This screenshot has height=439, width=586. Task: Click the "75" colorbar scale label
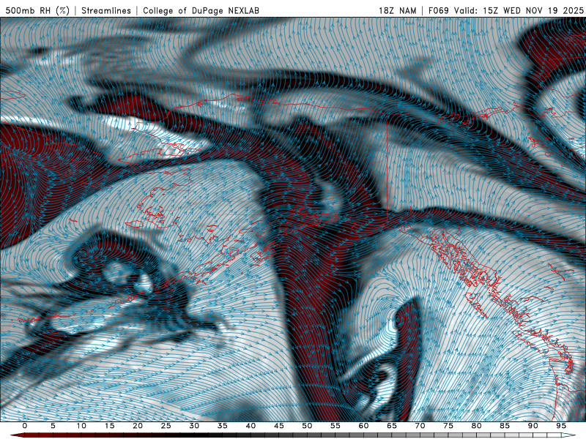point(448,426)
